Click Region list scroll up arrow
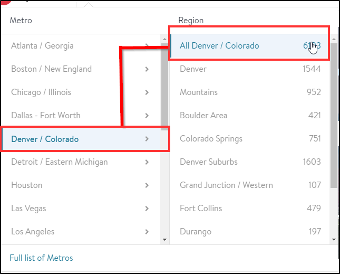 tap(334, 39)
